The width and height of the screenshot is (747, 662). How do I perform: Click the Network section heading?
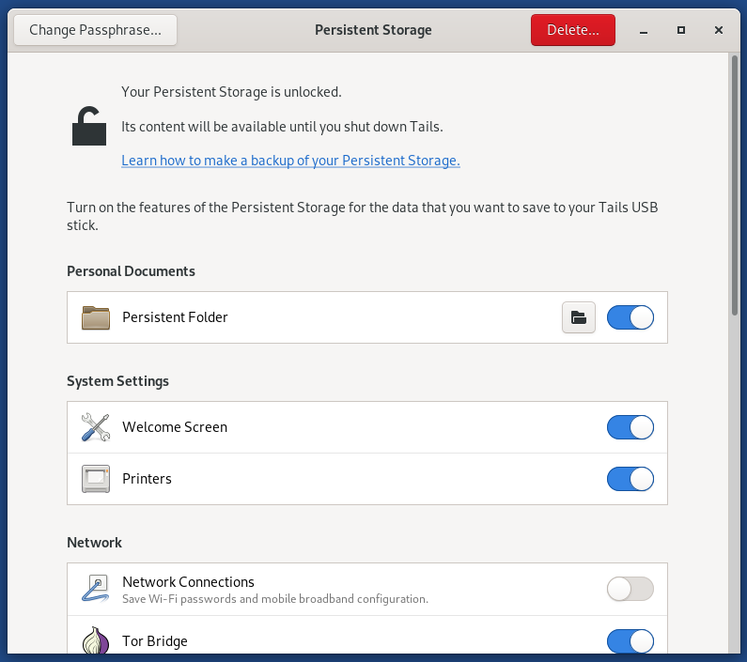click(94, 543)
